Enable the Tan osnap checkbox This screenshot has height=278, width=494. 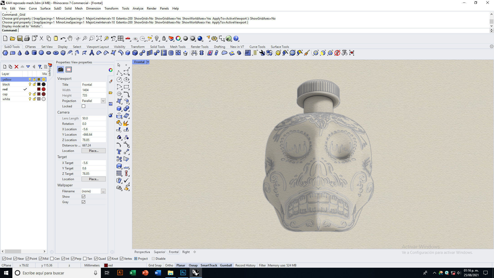click(x=85, y=259)
